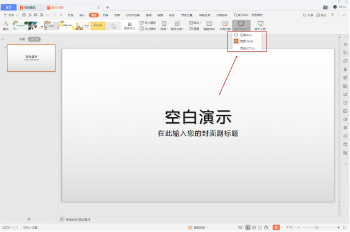Viewport: 350px width, 232px height.
Task: Toggle Slides view pill in the left panel
Action: [x=34, y=39]
